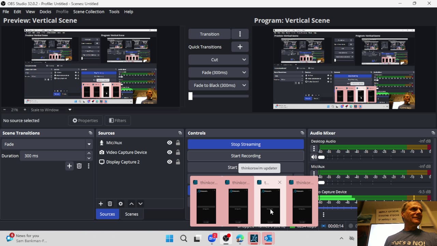Add a new Quick Transition
The height and width of the screenshot is (246, 437).
240,47
